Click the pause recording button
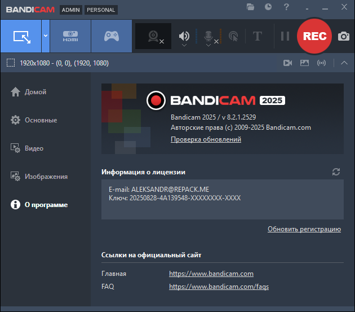The image size is (355, 312). click(x=285, y=36)
